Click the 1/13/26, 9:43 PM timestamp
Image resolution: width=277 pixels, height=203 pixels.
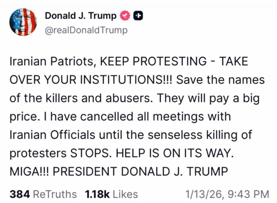pos(227,195)
